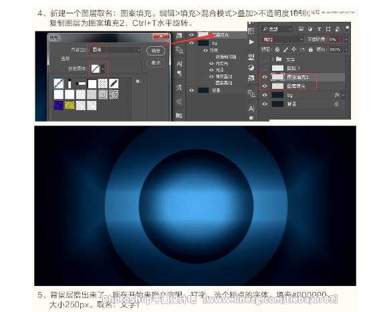Toggle eye of 渐变叠加 effect
The width and height of the screenshot is (375, 312).
click(211, 77)
